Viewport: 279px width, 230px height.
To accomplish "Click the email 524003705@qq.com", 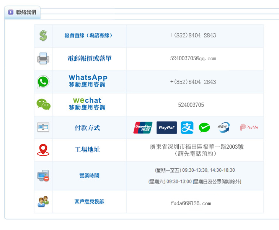I will (x=193, y=58).
